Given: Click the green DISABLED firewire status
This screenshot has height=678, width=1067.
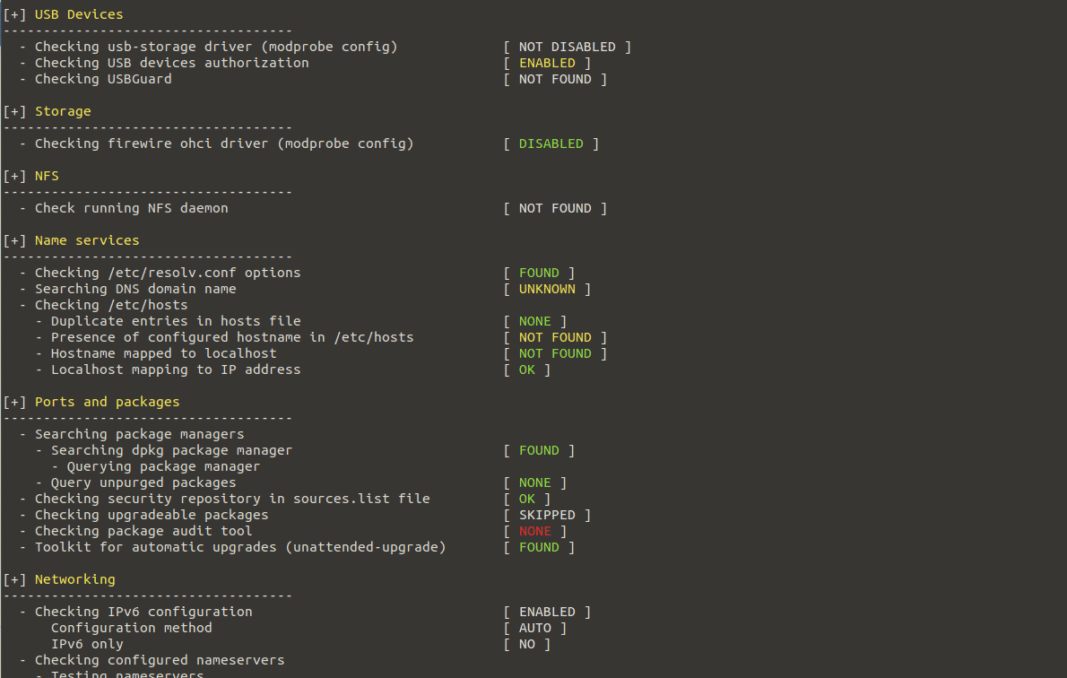Looking at the screenshot, I should [x=551, y=143].
